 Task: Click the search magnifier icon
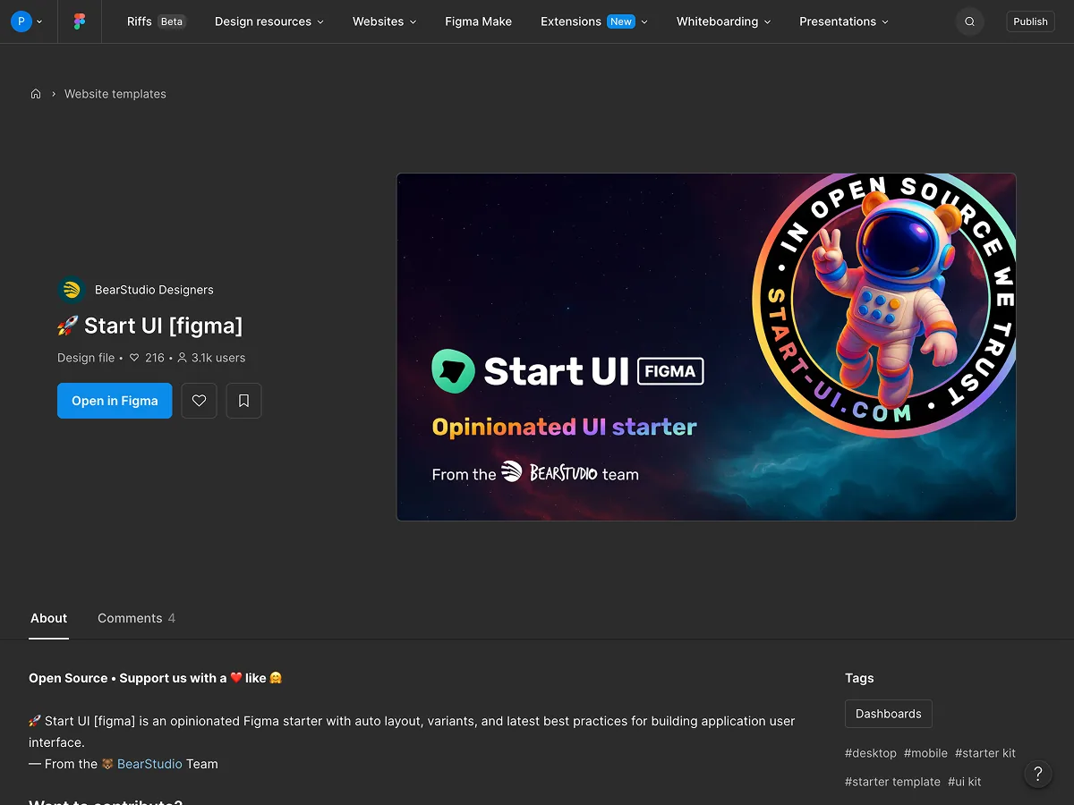[969, 21]
